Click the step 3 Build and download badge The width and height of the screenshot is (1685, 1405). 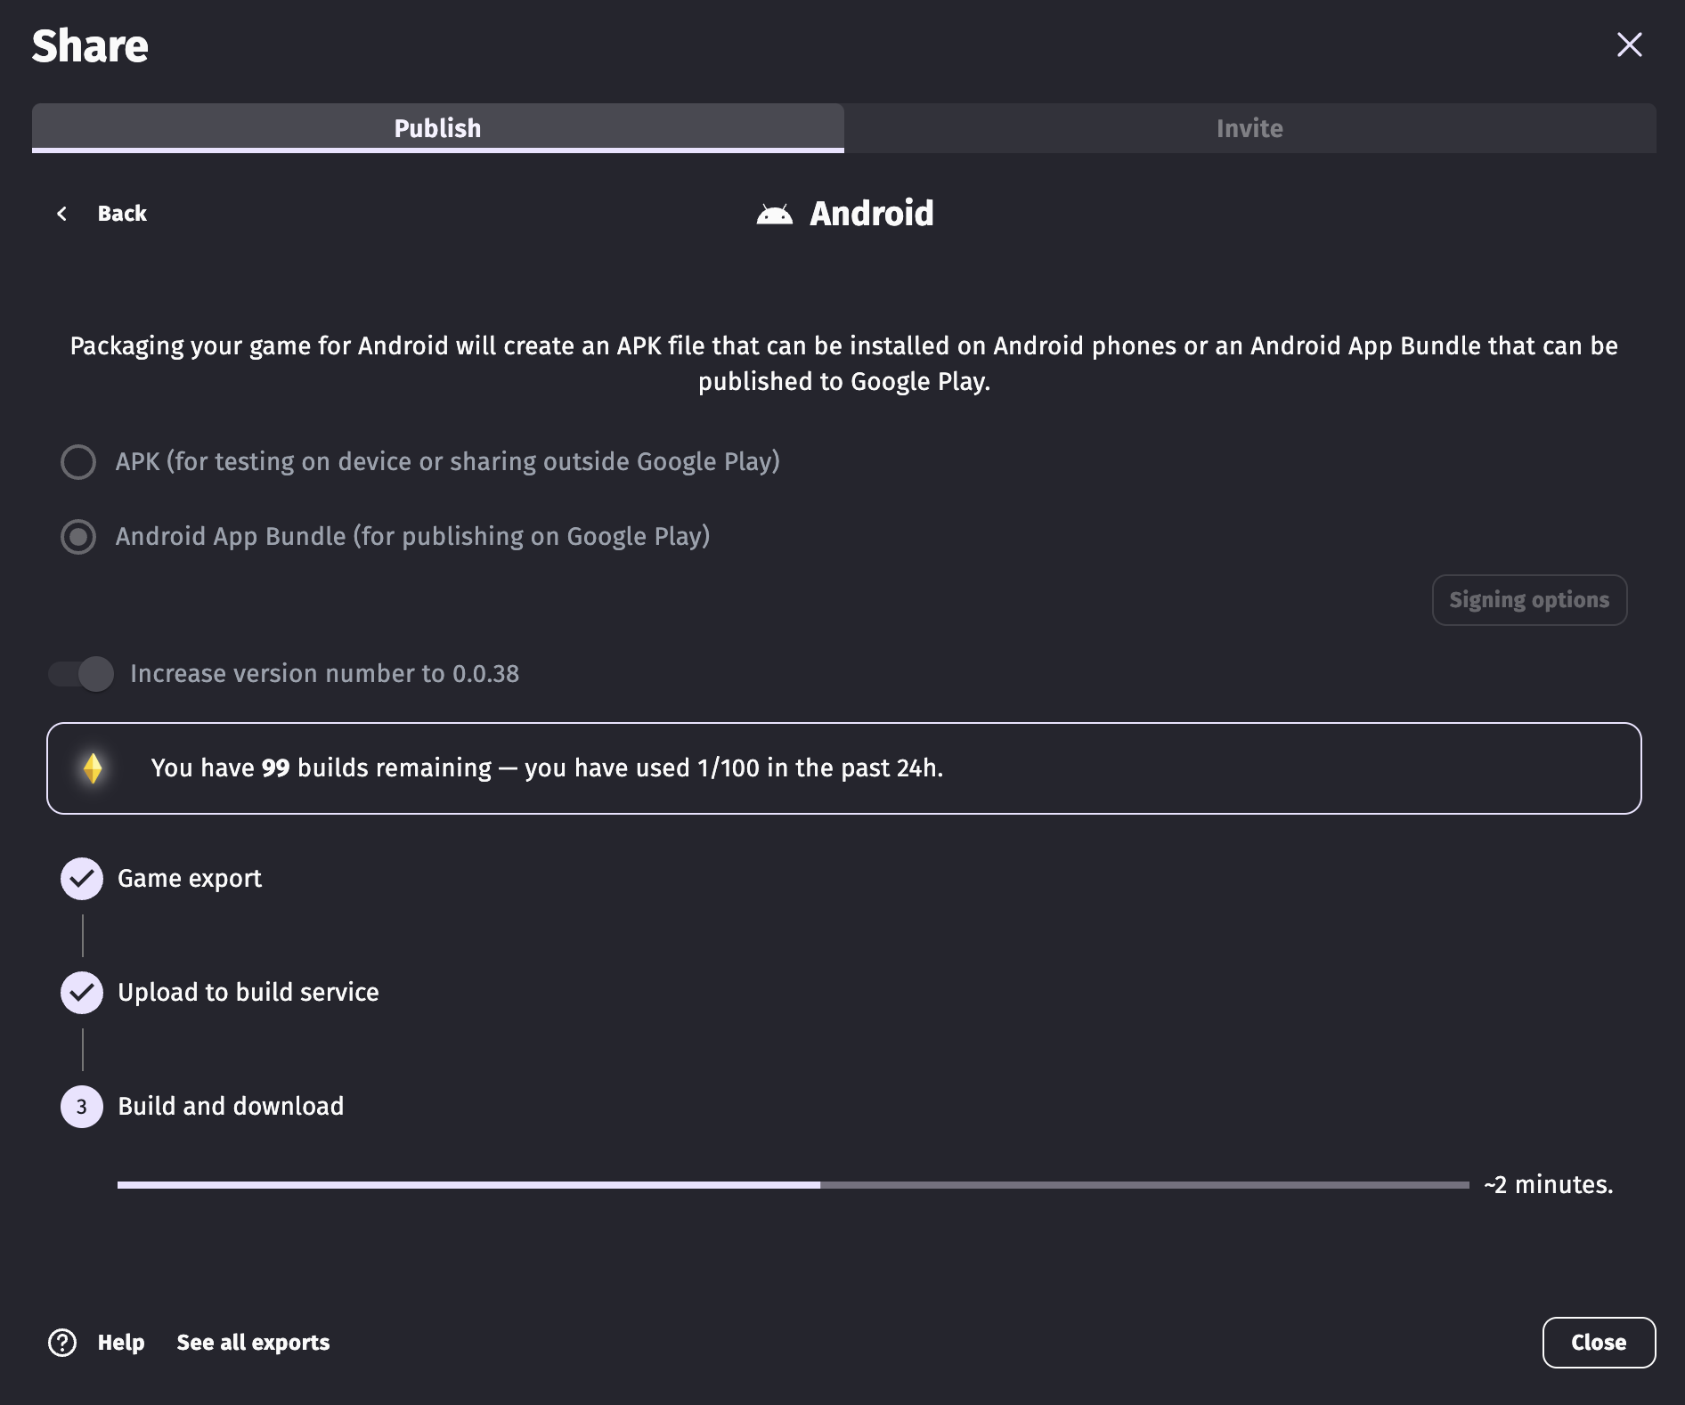tap(82, 1107)
